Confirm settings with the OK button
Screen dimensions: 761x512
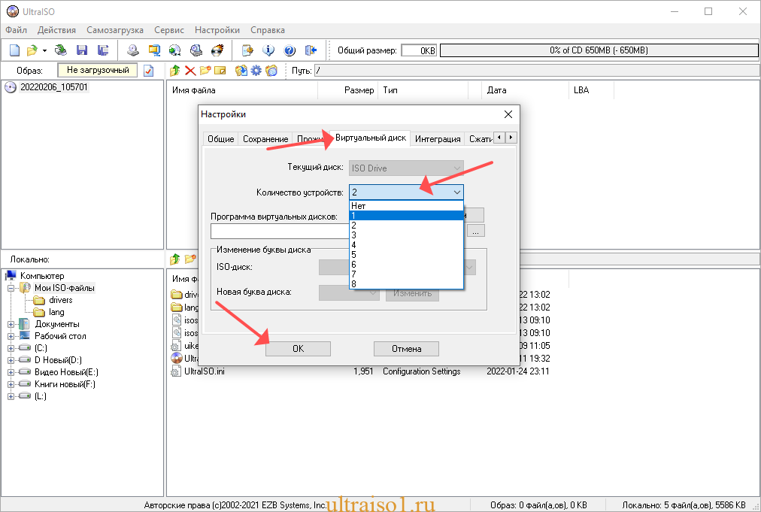298,348
